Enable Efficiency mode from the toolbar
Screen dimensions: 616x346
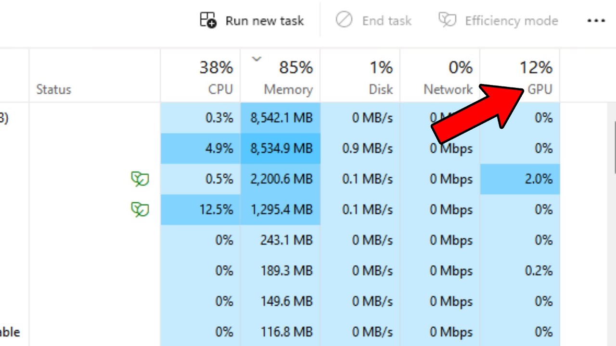pos(498,21)
